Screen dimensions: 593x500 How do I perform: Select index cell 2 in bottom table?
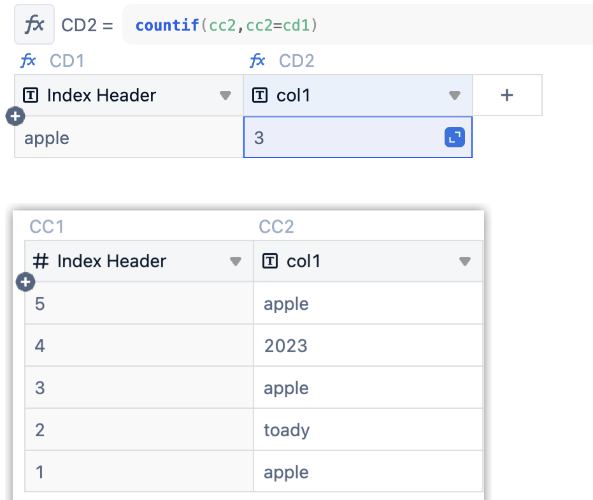click(x=139, y=429)
